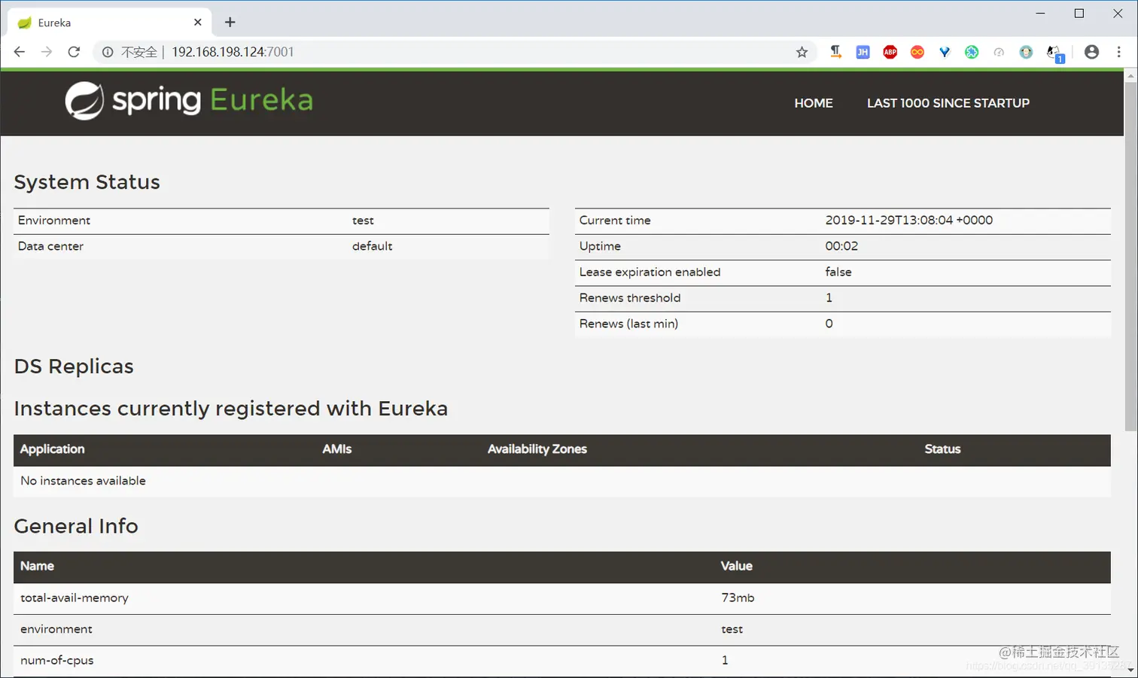Open the cat extension with badge 1

click(x=1055, y=53)
